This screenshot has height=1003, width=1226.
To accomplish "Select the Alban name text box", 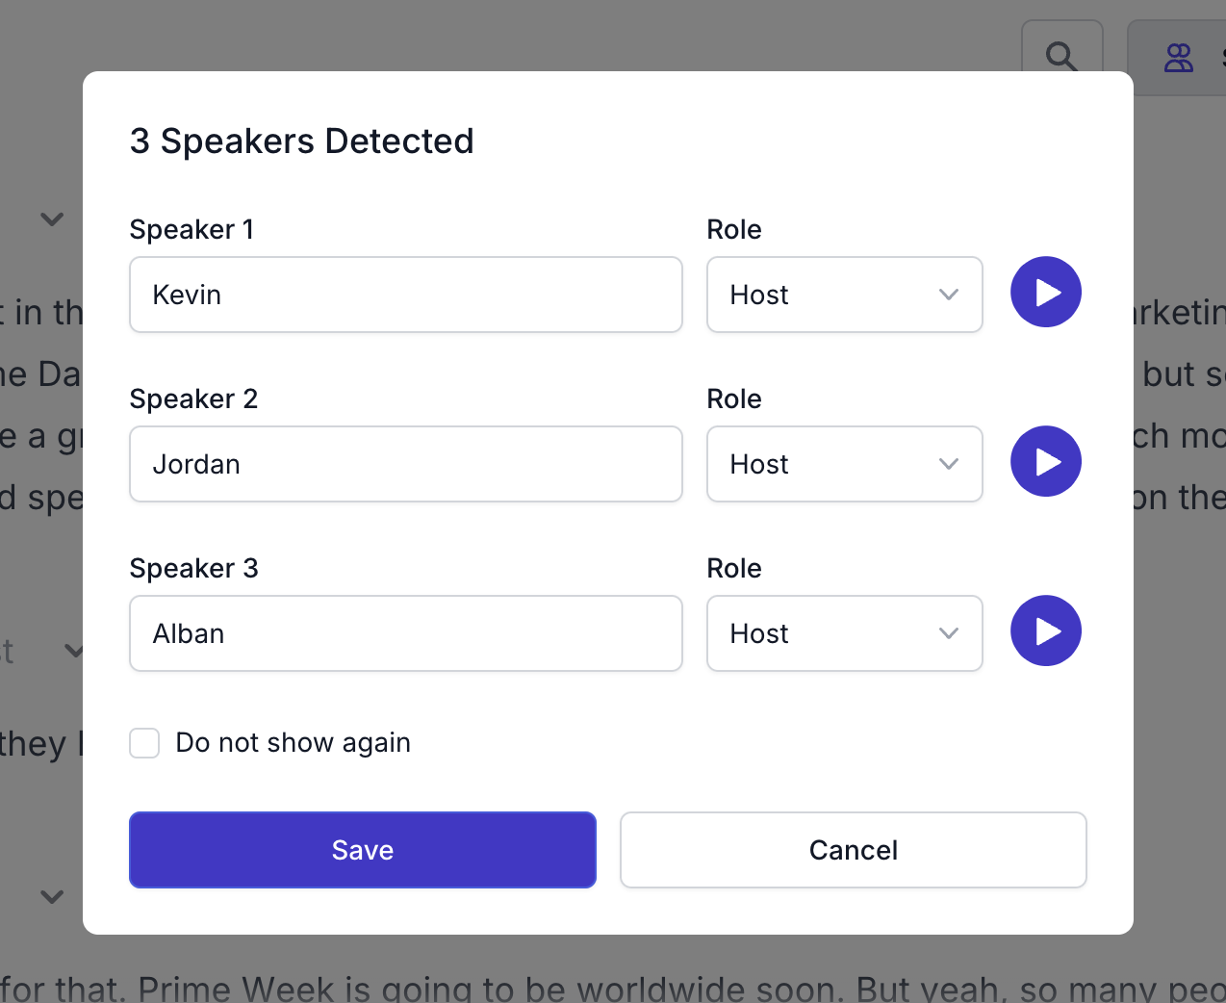I will click(405, 633).
